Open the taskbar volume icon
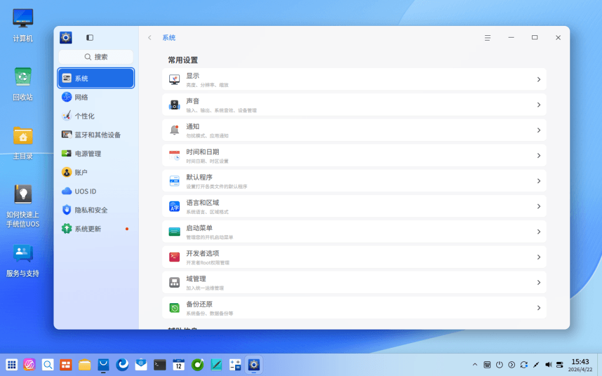The width and height of the screenshot is (602, 376). click(549, 364)
